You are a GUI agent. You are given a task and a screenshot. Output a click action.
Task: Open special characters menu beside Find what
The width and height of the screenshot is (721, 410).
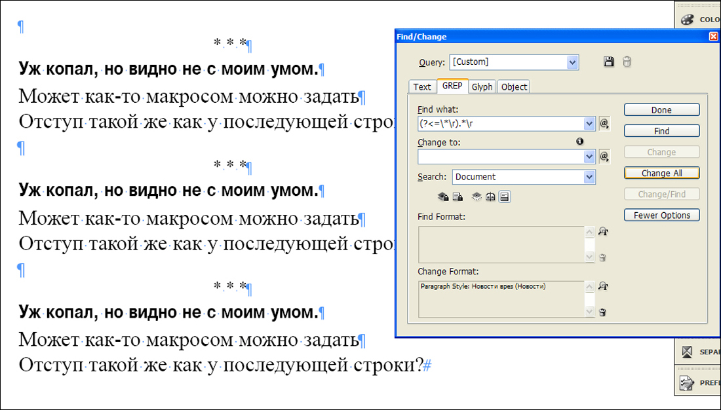(x=604, y=123)
